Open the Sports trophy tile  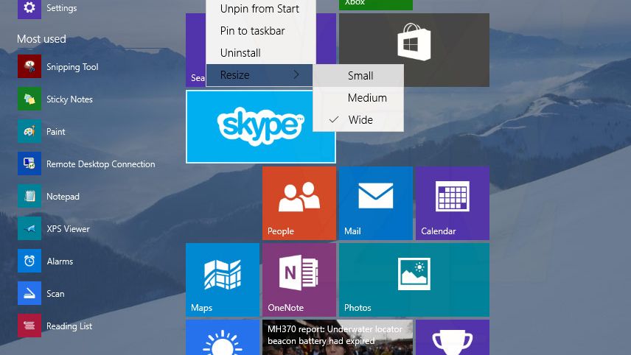click(x=453, y=337)
